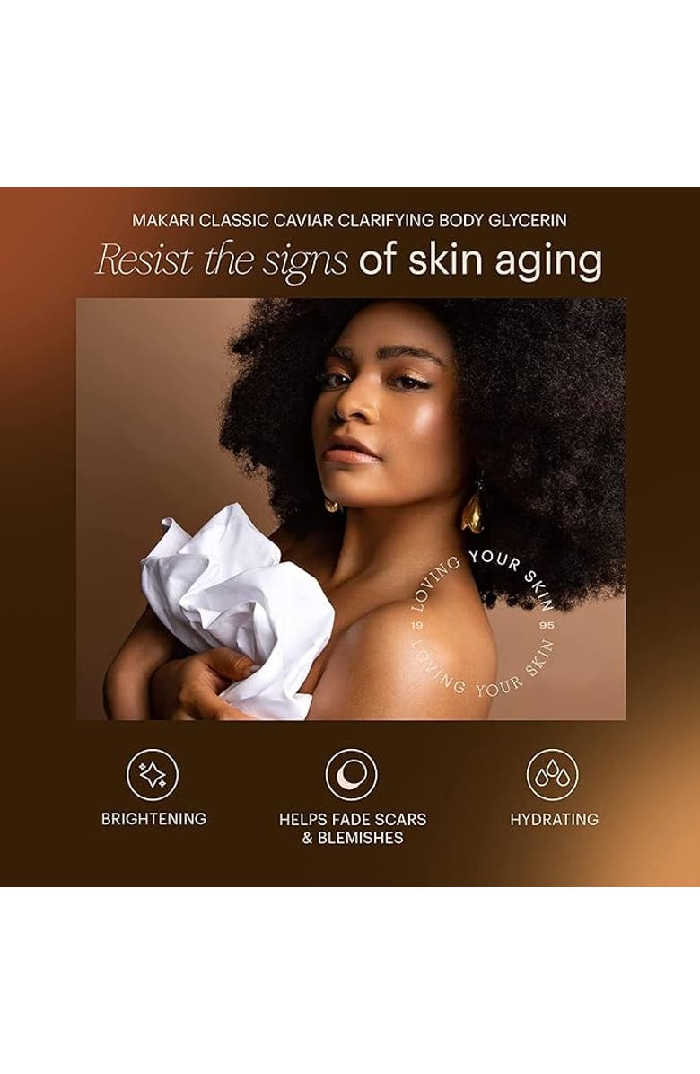Tap the Hydrating water droplets icon
700x1074 pixels.
pyautogui.click(x=552, y=775)
